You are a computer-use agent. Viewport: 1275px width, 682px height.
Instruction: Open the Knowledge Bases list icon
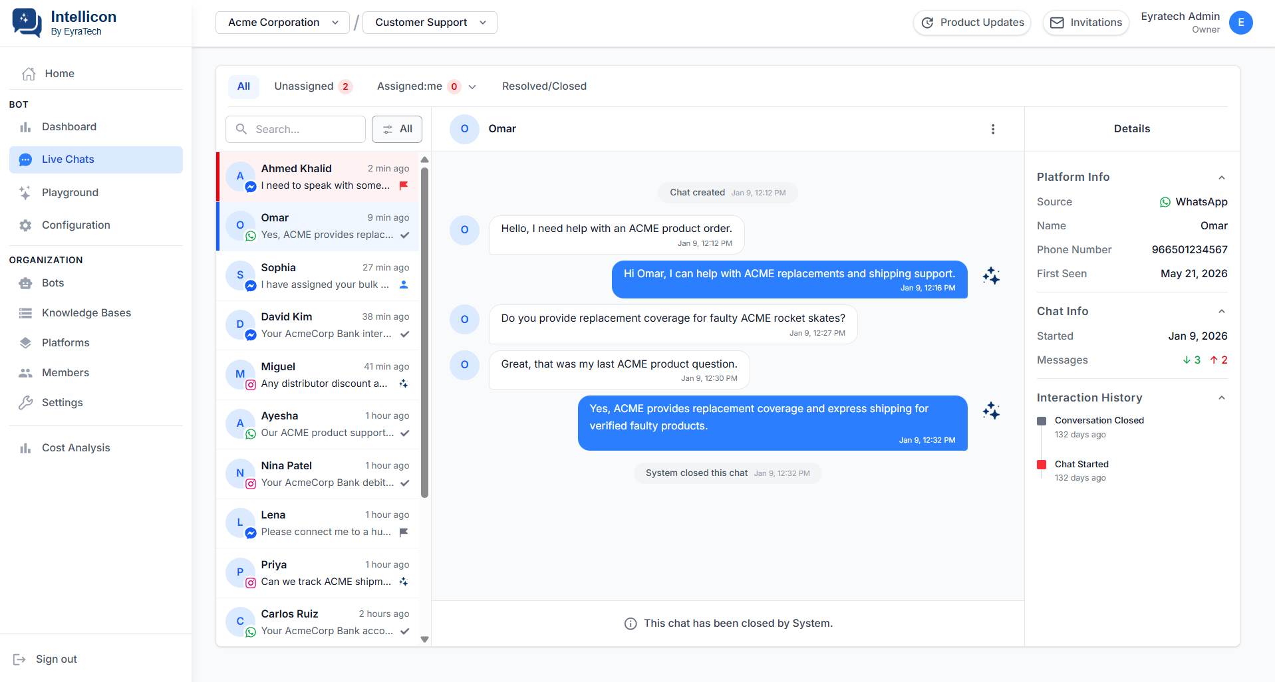click(25, 313)
